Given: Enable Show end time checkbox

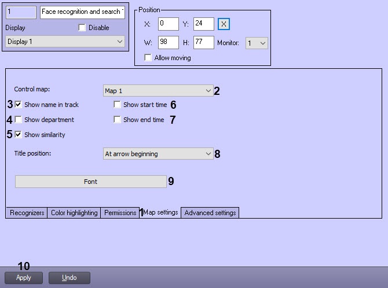Looking at the screenshot, I should (117, 120).
